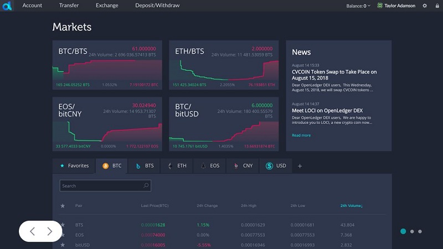Open CVCOIN Token Swap news headline
The width and height of the screenshot is (443, 249).
tap(334, 75)
